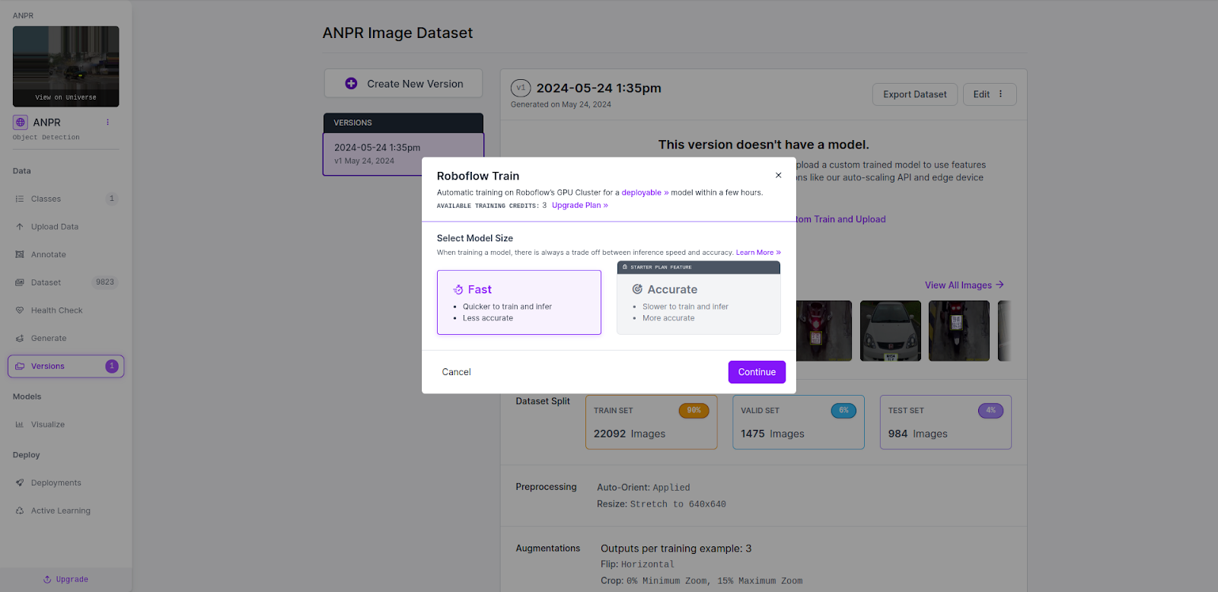Click the Versions count badge

[112, 366]
